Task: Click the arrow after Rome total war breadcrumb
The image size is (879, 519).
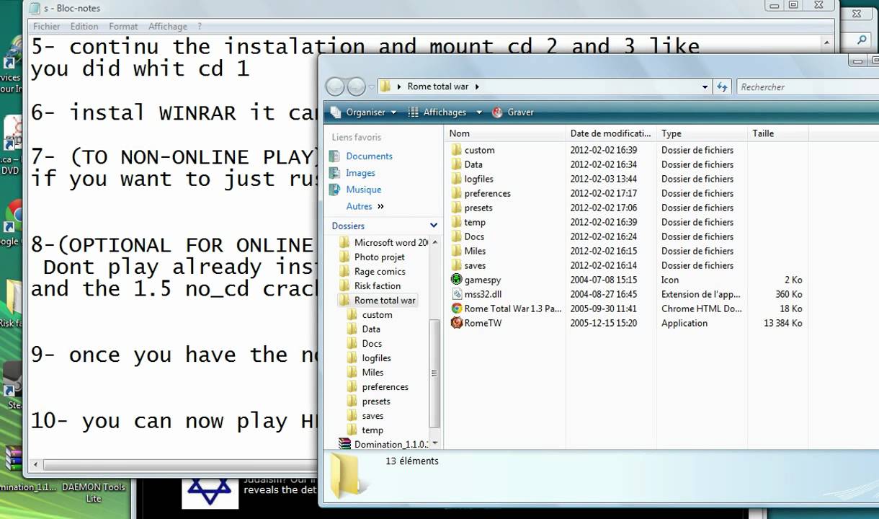Action: (477, 86)
